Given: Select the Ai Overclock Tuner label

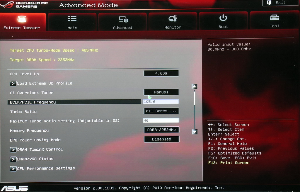Looking at the screenshot, I should (x=32, y=93).
